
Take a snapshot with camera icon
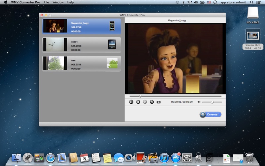point(159,102)
